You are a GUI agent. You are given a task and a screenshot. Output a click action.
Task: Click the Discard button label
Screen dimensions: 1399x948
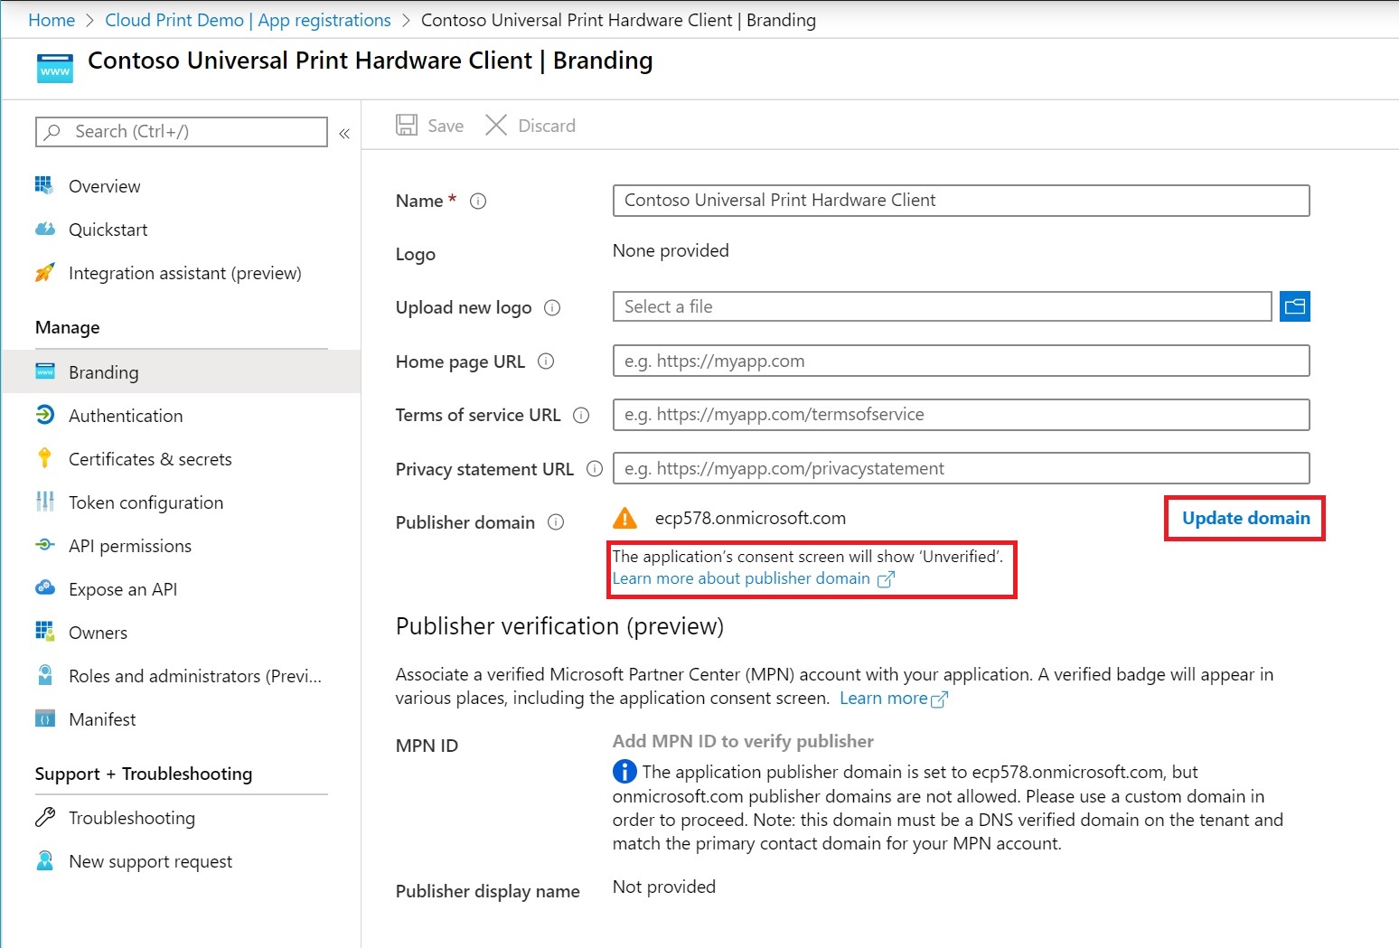coord(547,126)
